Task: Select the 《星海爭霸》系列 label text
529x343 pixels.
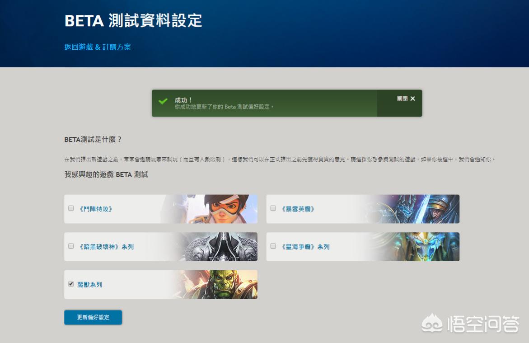Action: point(306,247)
